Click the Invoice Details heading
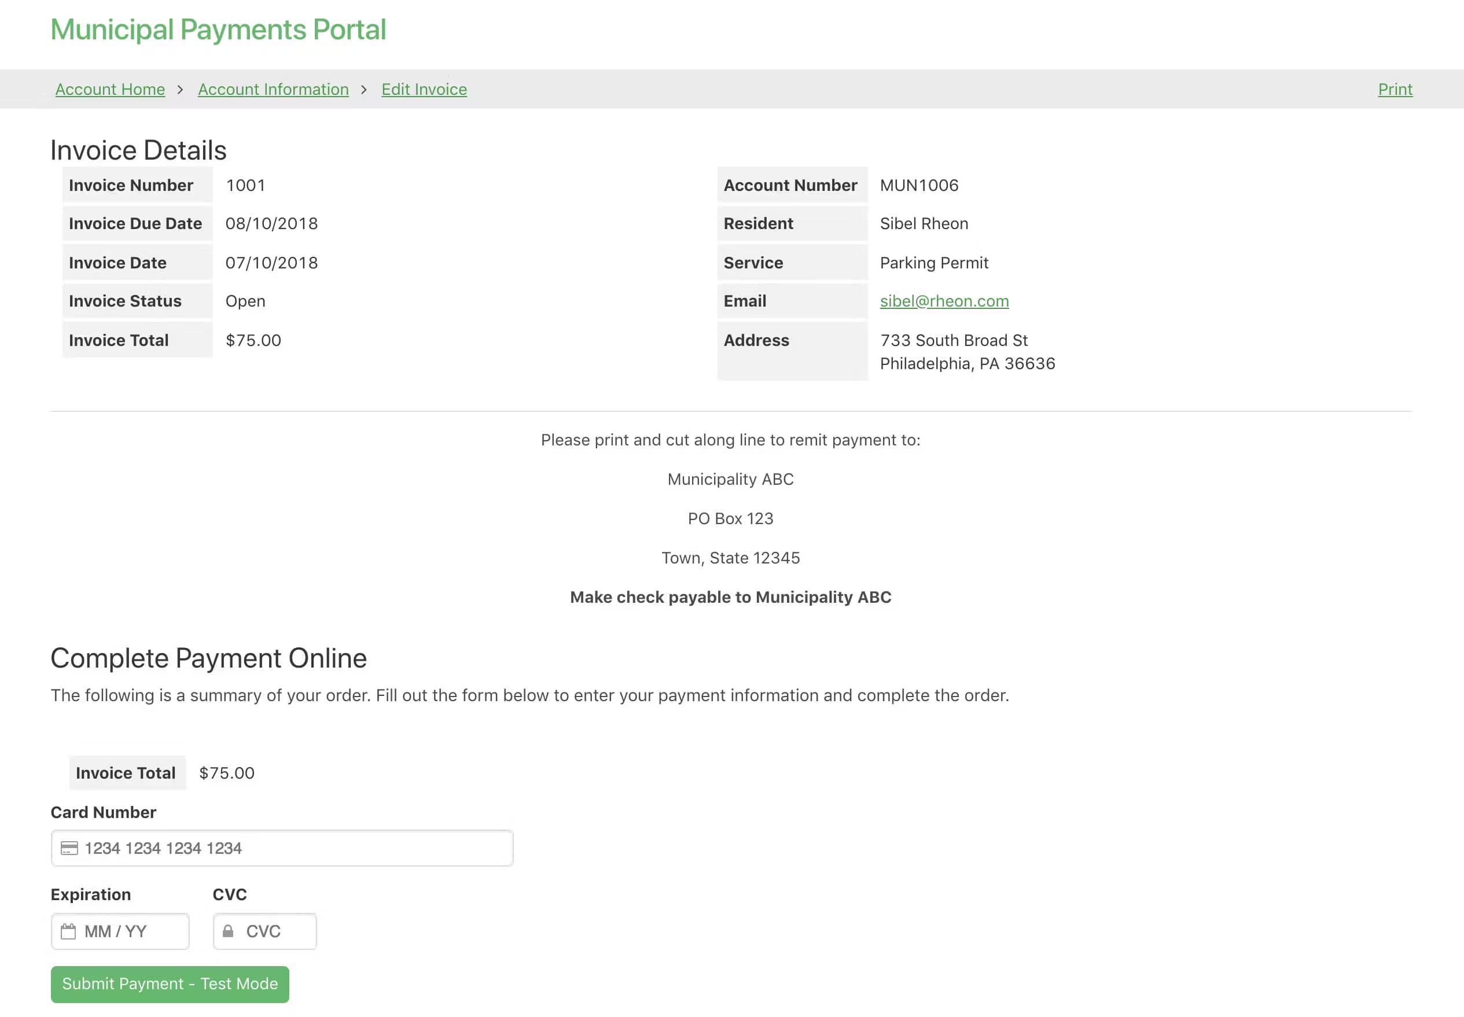 (138, 150)
